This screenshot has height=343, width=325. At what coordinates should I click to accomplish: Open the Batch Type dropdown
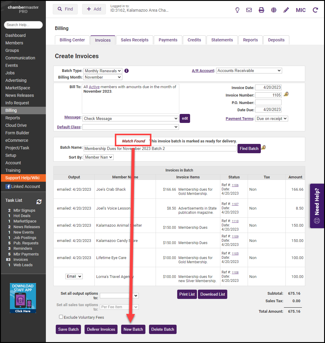pyautogui.click(x=103, y=71)
